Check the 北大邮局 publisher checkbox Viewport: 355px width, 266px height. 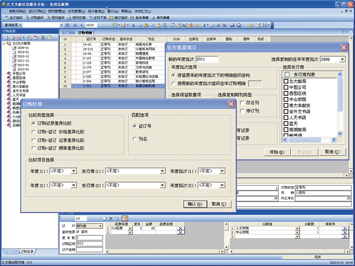point(286,81)
